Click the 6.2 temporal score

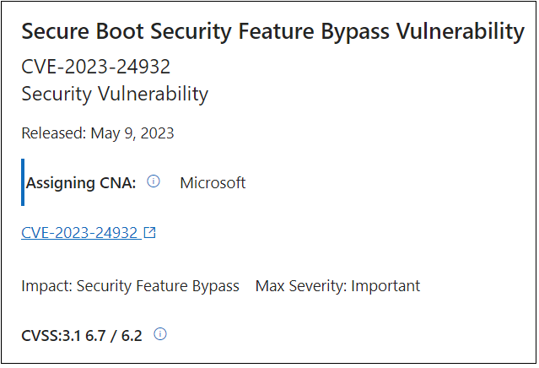(x=130, y=335)
